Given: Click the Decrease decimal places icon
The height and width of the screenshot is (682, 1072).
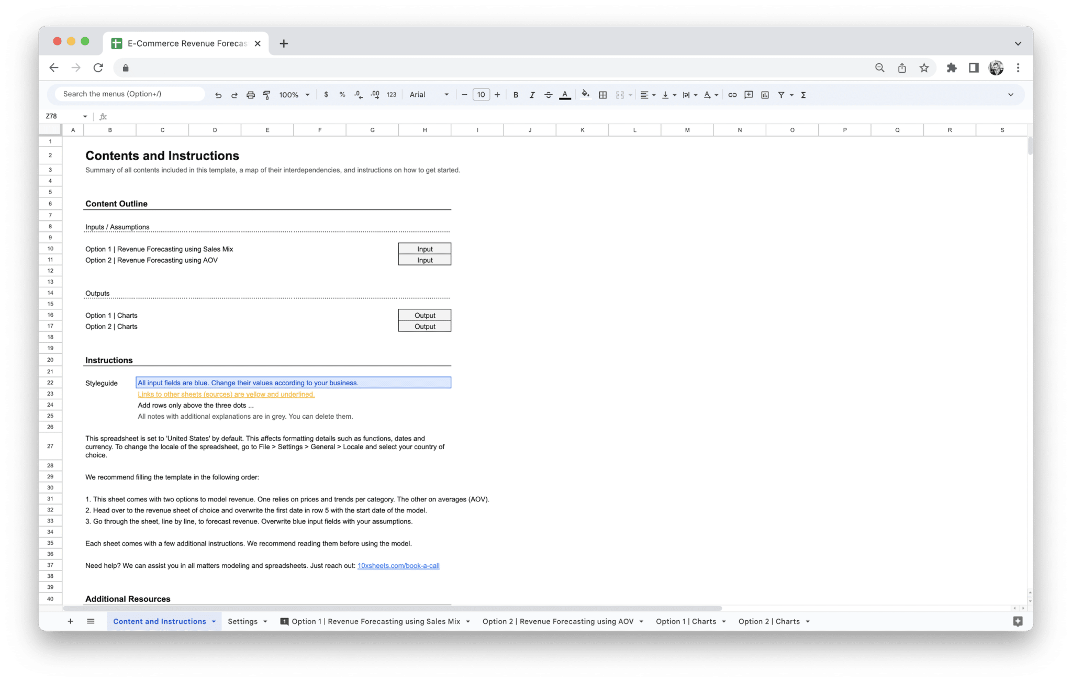Looking at the screenshot, I should click(359, 95).
